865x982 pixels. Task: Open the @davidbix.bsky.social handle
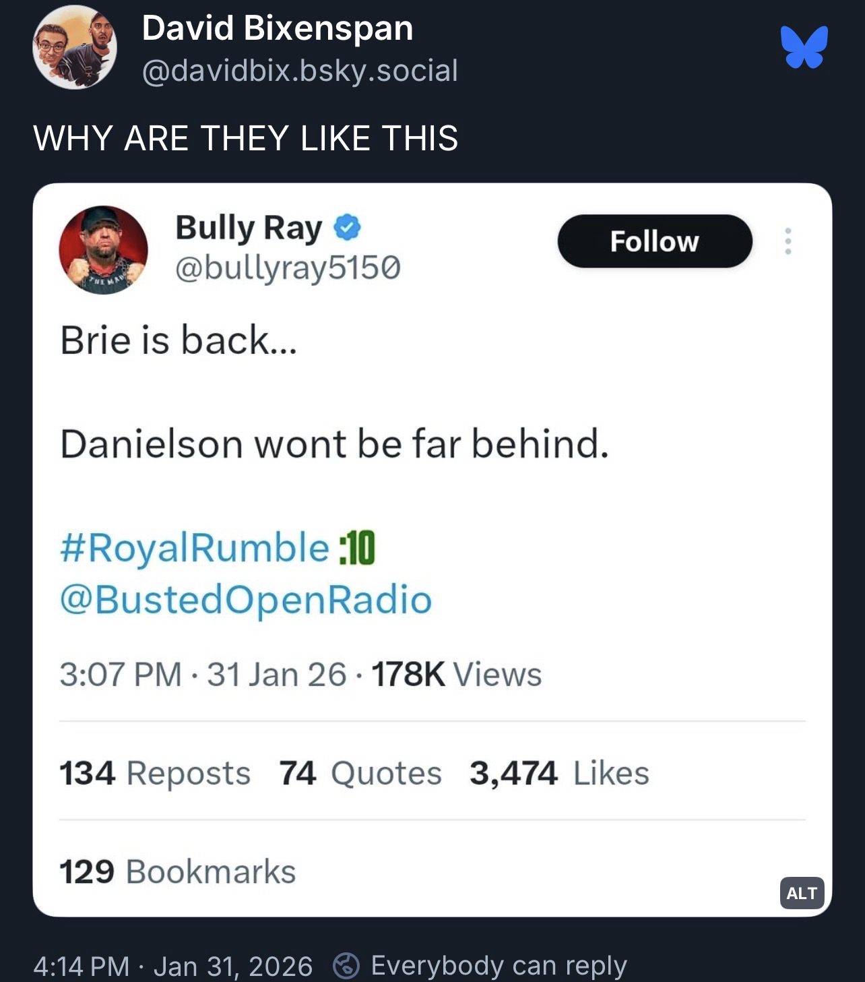[x=300, y=71]
